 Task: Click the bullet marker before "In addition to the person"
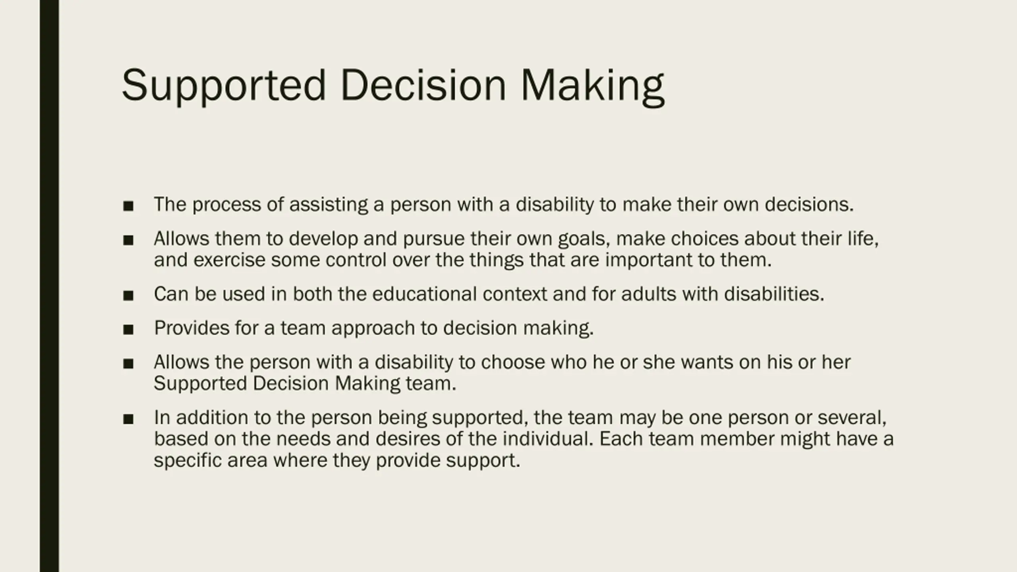(128, 419)
